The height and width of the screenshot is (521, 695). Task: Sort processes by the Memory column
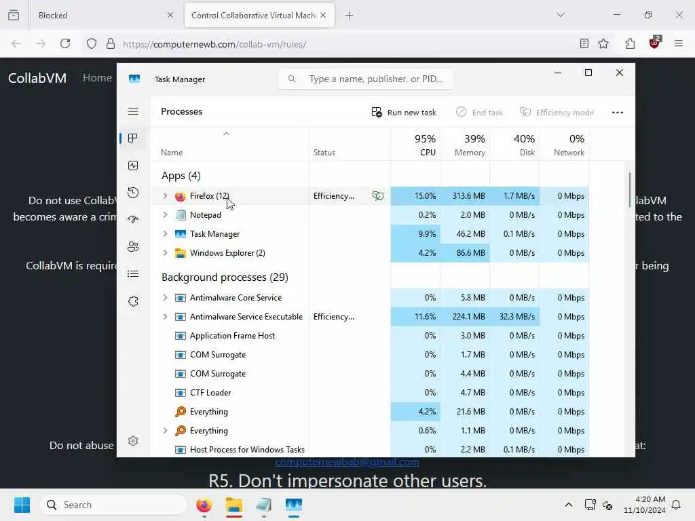pyautogui.click(x=466, y=145)
